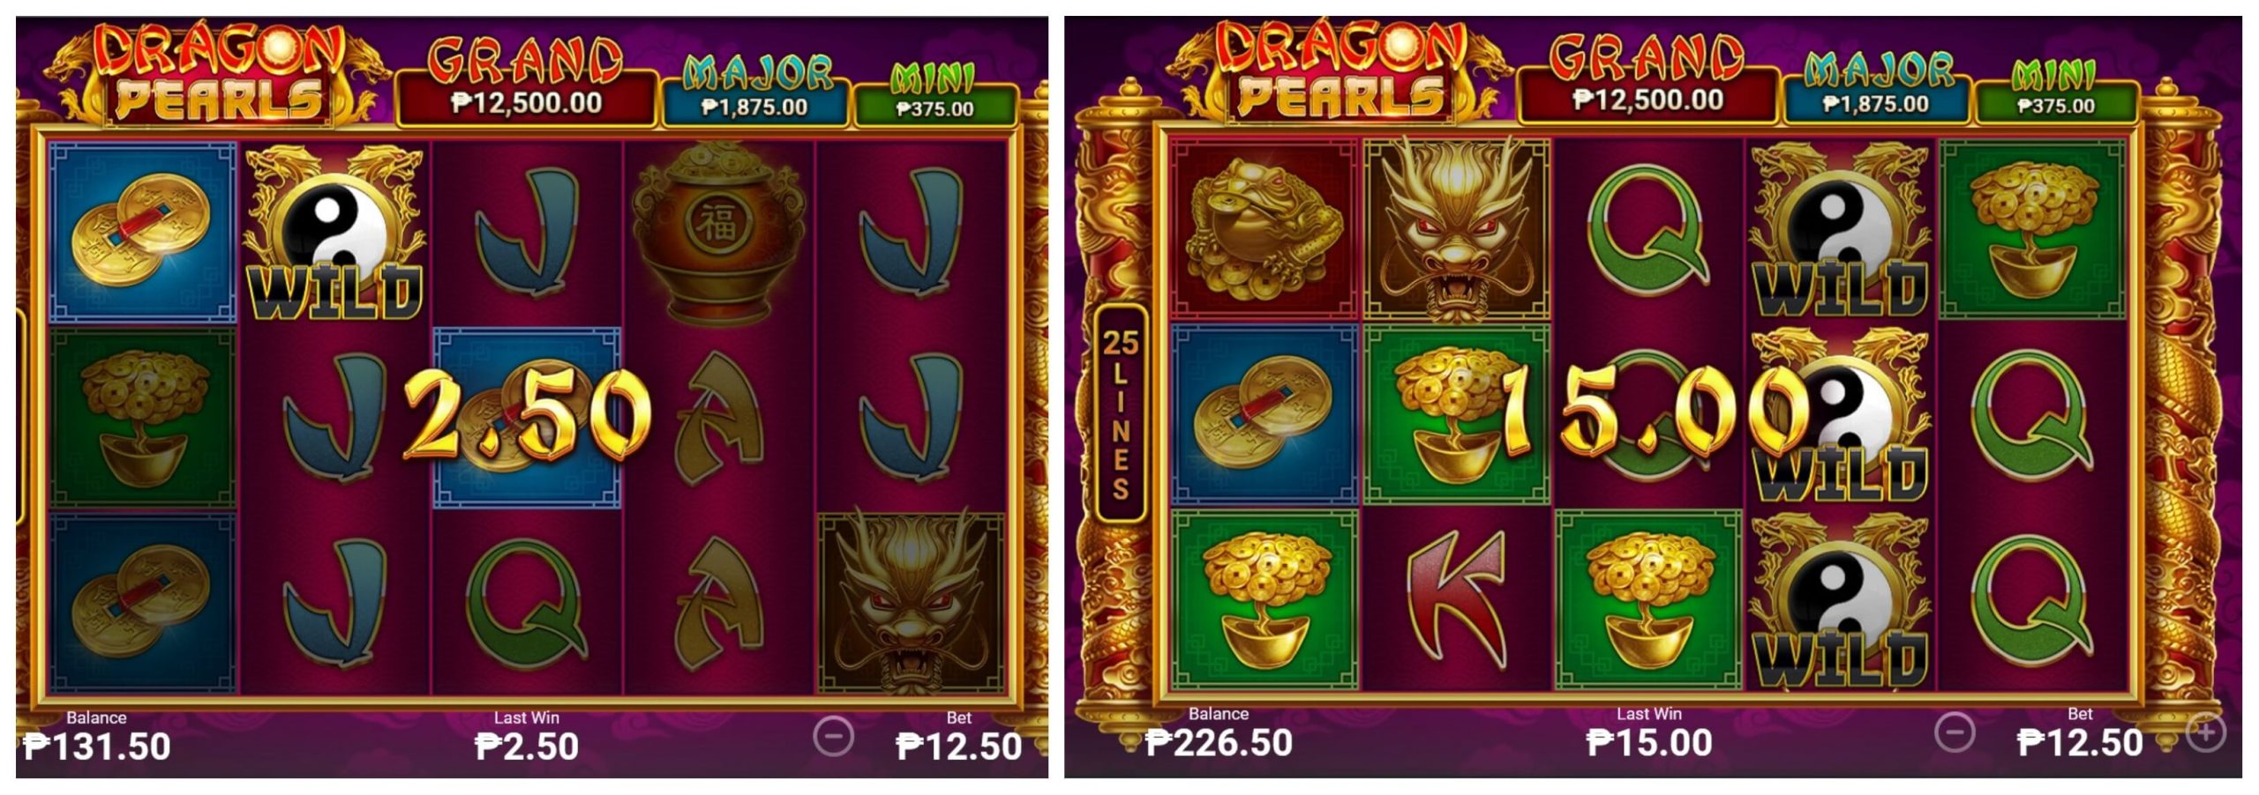
Task: Click the dragon head symbol in left game's bottom row
Action: tap(911, 603)
